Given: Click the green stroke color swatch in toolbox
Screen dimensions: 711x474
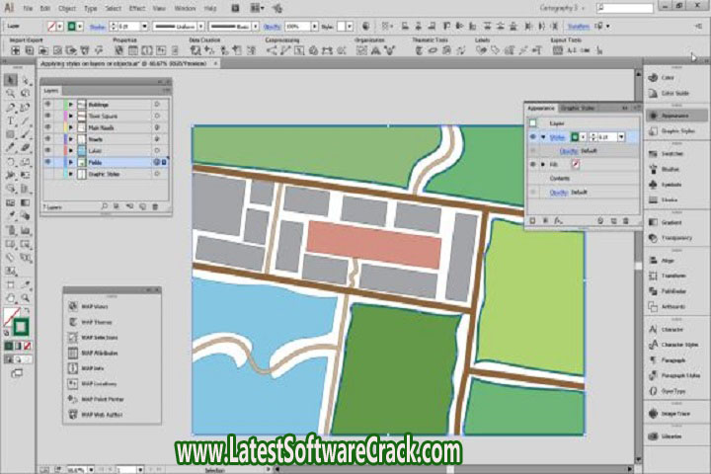Looking at the screenshot, I should tap(21, 326).
